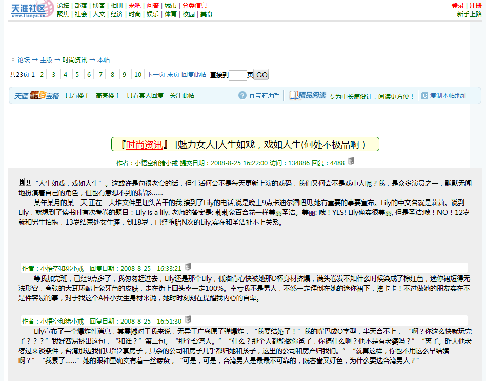Go to page 9 of the thread

pyautogui.click(x=124, y=75)
